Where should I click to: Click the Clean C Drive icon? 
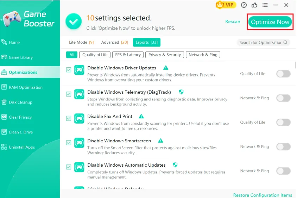(x=4, y=132)
